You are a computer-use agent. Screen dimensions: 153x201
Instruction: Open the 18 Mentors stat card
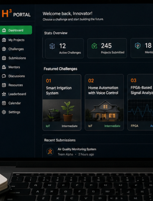142,48
